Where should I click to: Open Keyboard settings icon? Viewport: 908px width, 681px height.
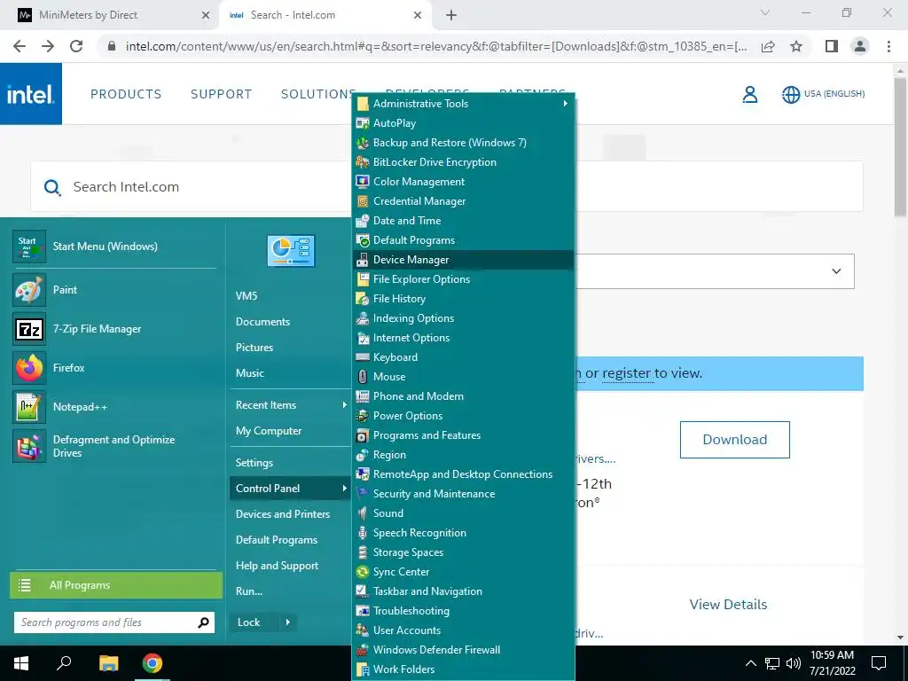tap(363, 357)
